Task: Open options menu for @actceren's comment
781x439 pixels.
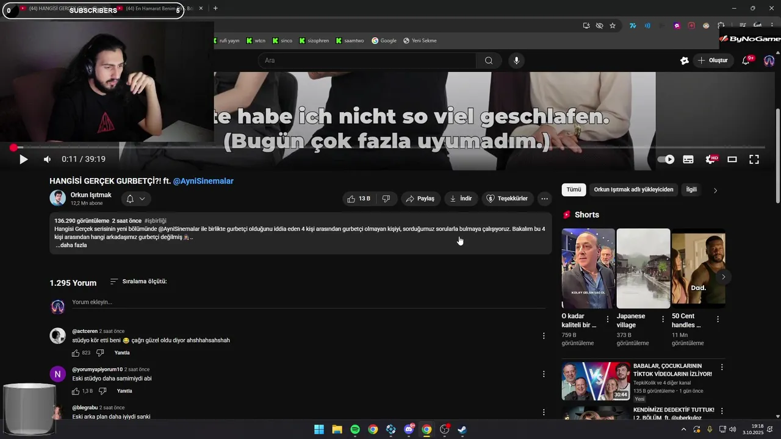Action: pos(544,336)
